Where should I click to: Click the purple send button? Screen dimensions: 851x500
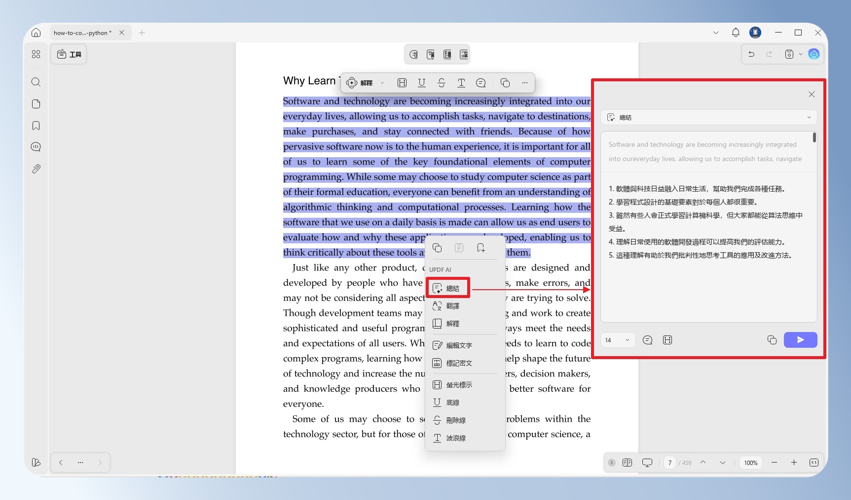tap(800, 340)
